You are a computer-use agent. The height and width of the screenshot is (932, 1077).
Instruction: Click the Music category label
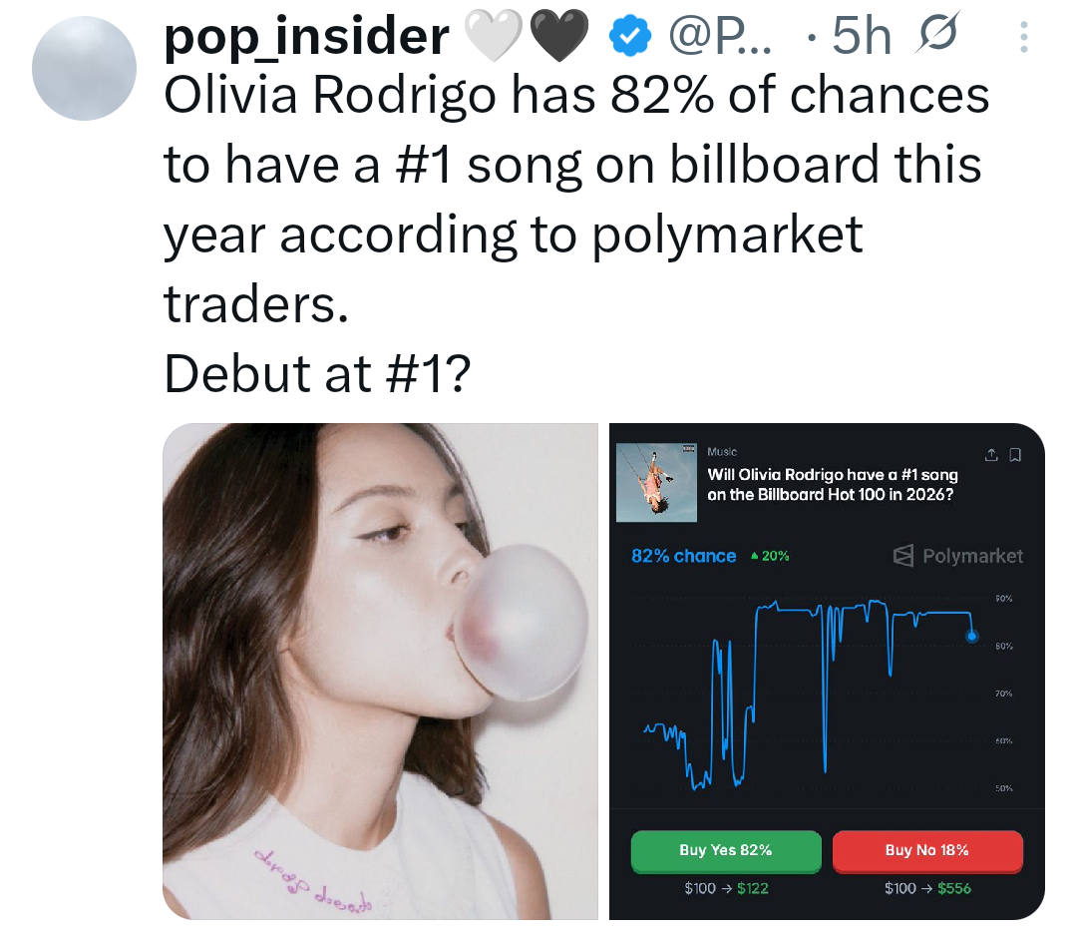point(722,452)
